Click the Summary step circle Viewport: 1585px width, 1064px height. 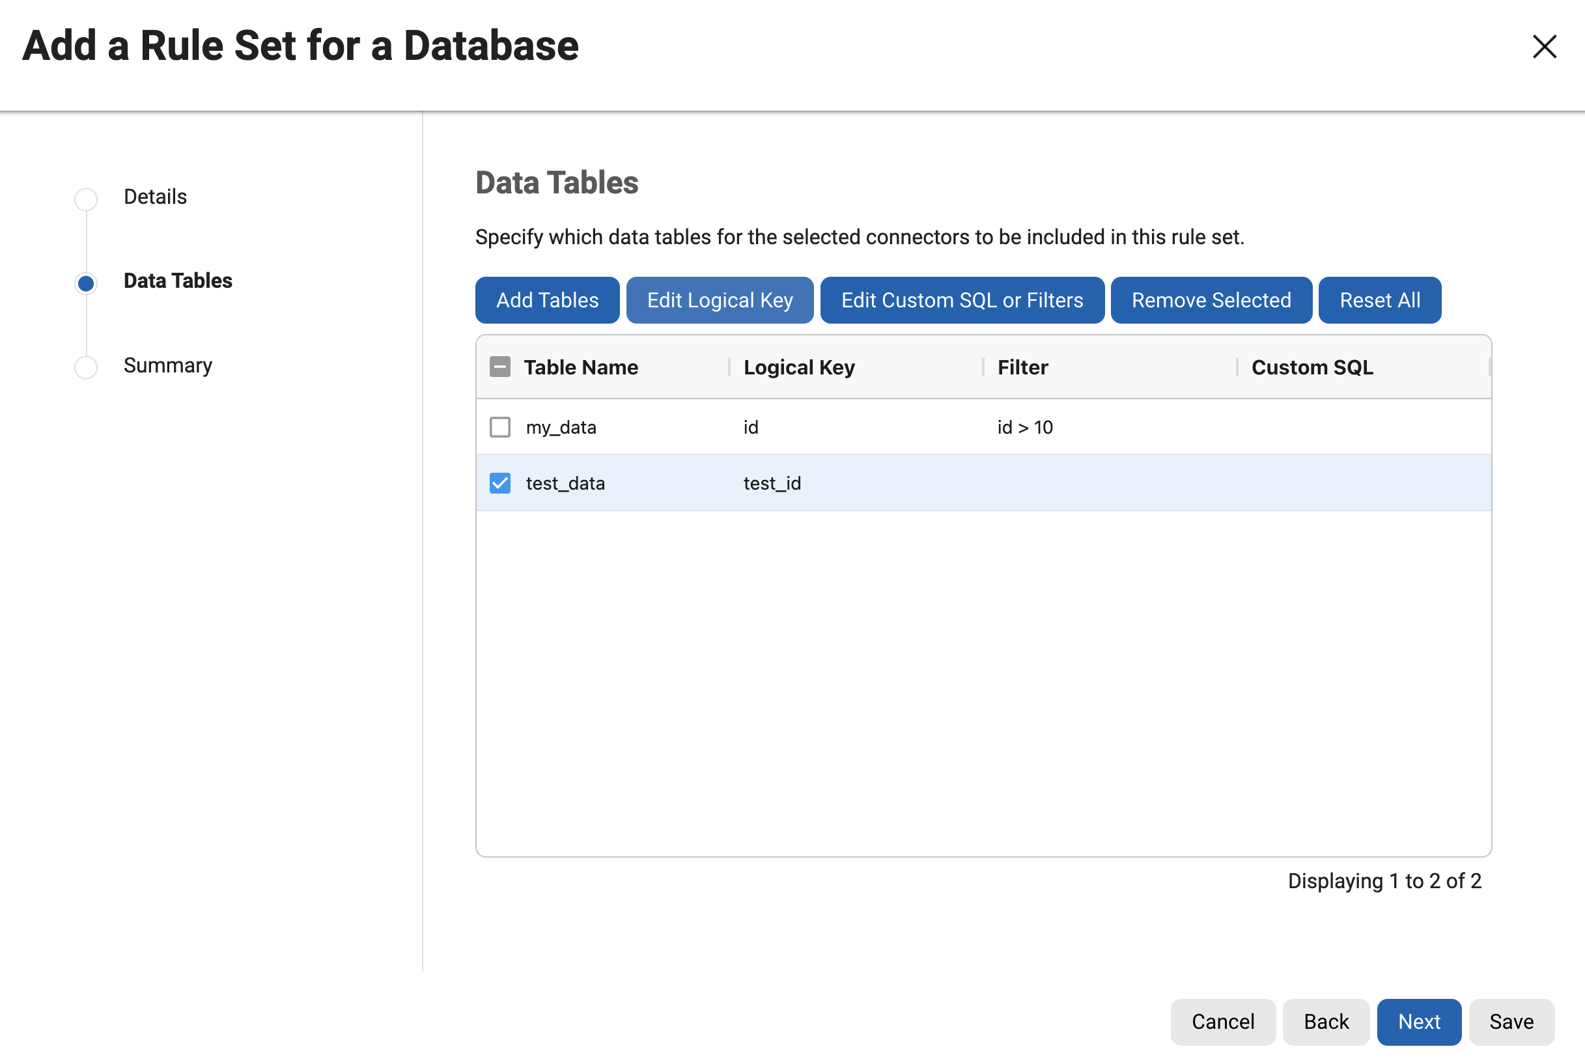click(x=85, y=367)
